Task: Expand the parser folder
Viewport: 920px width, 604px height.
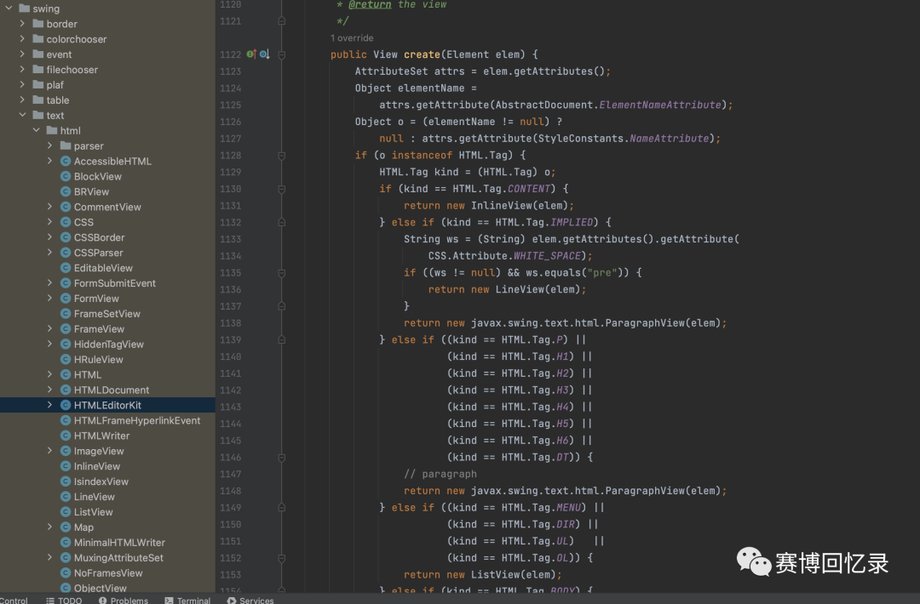Action: click(x=50, y=145)
